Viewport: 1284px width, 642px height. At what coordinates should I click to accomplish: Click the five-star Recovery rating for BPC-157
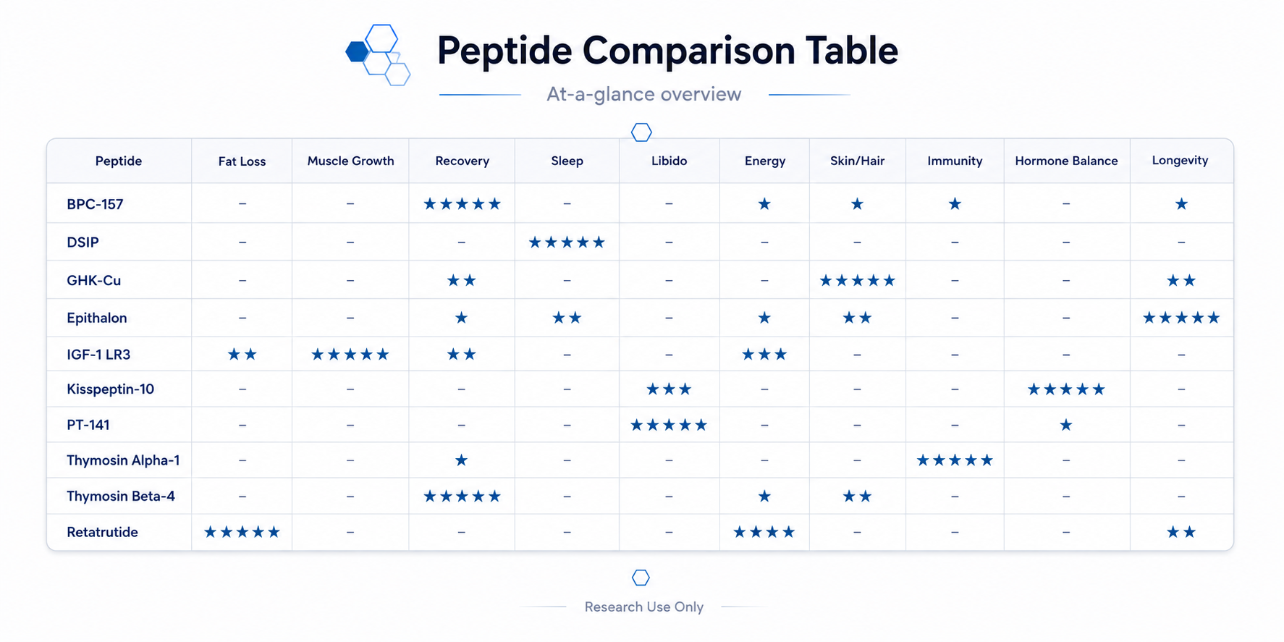[x=462, y=204]
